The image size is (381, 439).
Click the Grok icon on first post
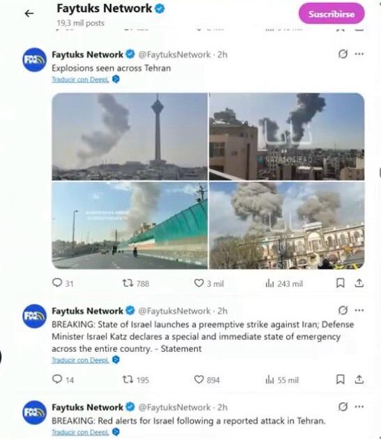pyautogui.click(x=343, y=54)
